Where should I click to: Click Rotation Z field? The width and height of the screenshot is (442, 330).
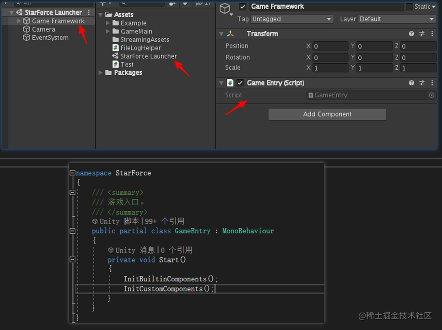pyautogui.click(x=418, y=57)
